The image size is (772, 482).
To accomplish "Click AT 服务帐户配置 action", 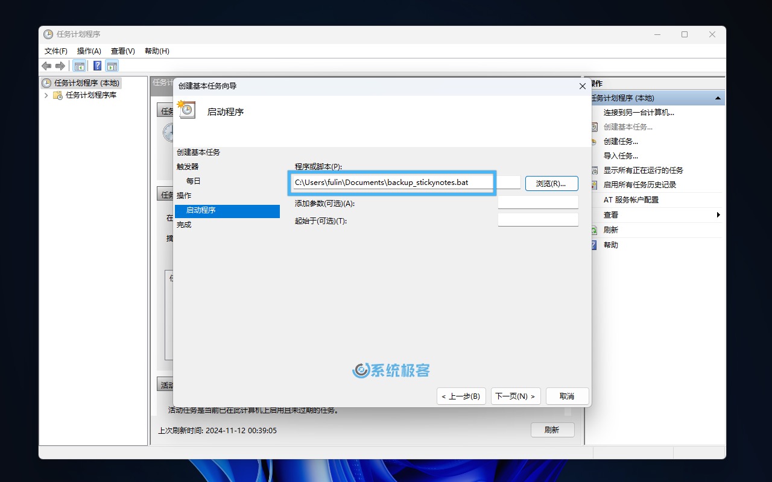I will pos(631,199).
